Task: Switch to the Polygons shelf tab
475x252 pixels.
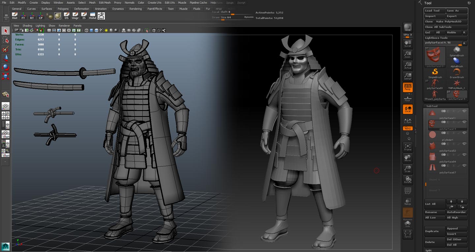Action: (x=63, y=9)
